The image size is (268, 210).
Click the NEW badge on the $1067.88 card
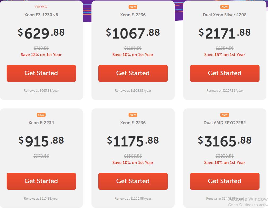pyautogui.click(x=133, y=7)
